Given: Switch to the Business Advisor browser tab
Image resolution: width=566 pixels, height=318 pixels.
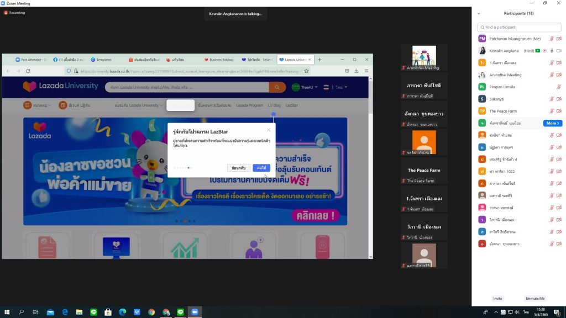Looking at the screenshot, I should (x=219, y=60).
